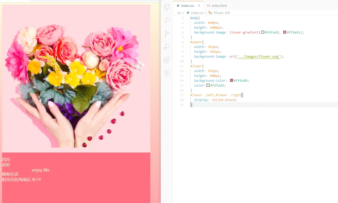
Task: Open the Extensions view
Action: [x=167, y=60]
